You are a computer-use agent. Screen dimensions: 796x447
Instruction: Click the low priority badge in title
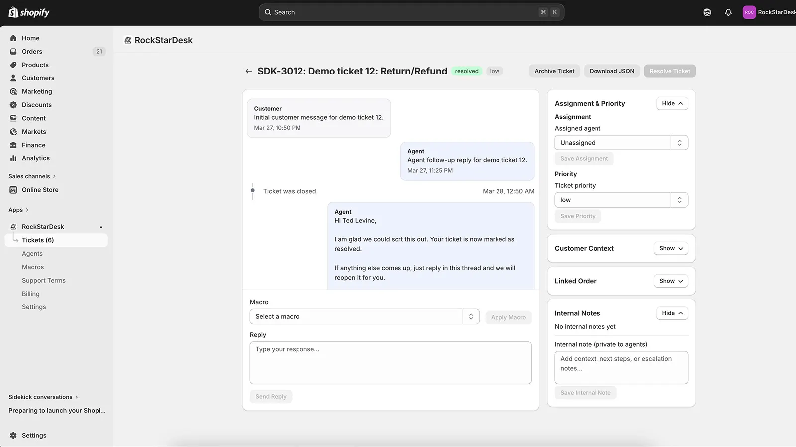click(x=495, y=72)
